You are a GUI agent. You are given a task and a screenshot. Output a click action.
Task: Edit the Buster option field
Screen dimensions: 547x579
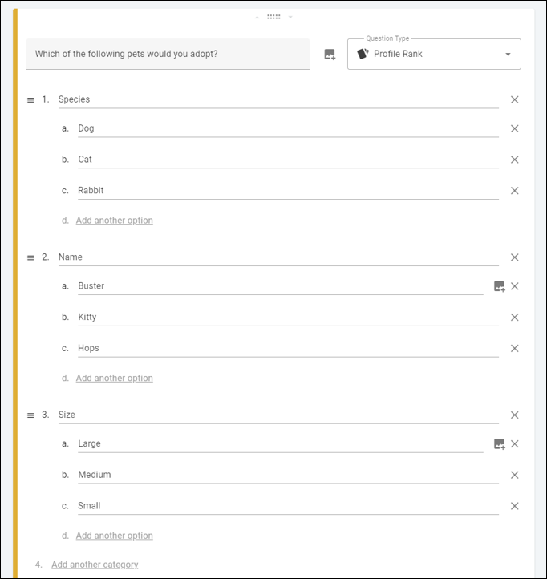(x=281, y=286)
